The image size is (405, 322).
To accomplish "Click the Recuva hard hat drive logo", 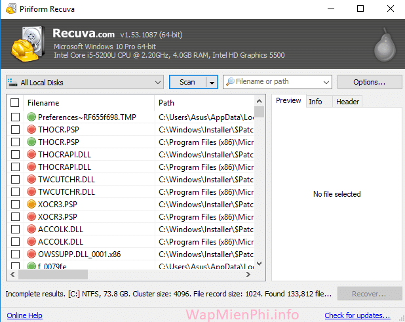I will pyautogui.click(x=28, y=44).
